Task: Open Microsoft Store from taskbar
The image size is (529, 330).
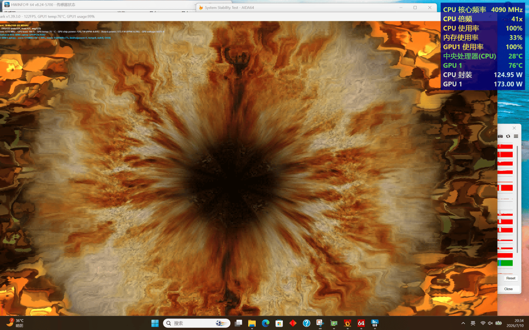Action: [279, 323]
